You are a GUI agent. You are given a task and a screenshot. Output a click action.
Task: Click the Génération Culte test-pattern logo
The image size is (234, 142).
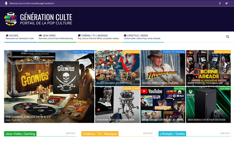pyautogui.click(x=11, y=19)
